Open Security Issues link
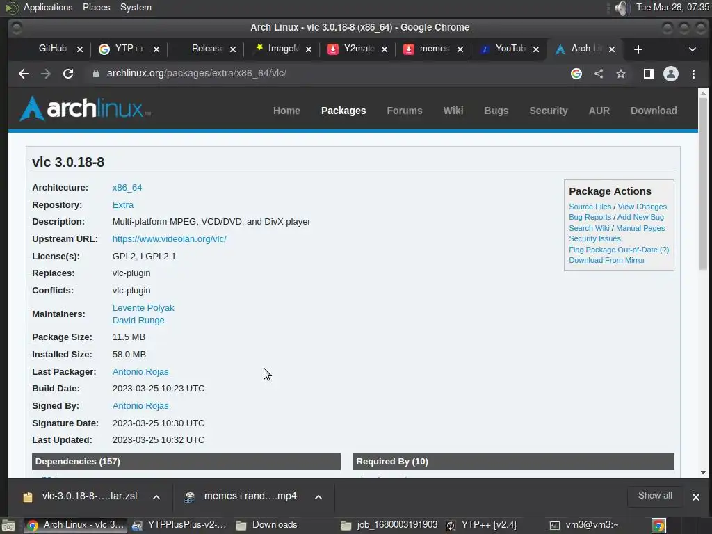The image size is (712, 534). click(594, 239)
